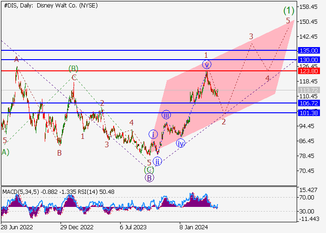Click the circled i wave marker

[x=153, y=134]
